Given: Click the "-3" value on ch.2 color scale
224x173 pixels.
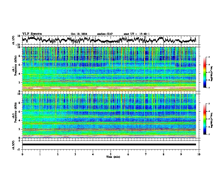Looking at the screenshot, I should tap(209, 104).
